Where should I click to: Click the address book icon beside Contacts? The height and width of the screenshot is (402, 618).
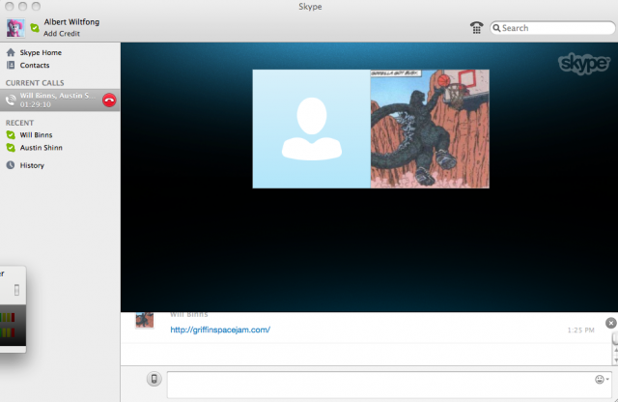coord(11,65)
